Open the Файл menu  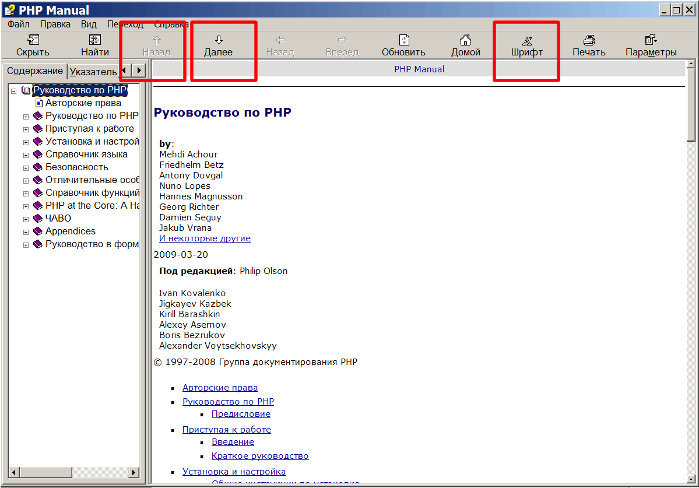18,24
